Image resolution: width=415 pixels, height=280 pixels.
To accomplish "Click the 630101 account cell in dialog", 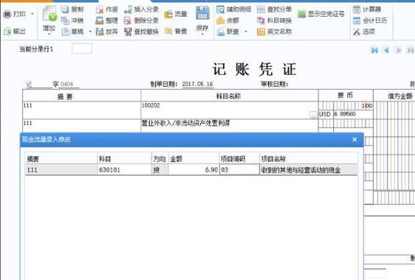I will point(124,170).
